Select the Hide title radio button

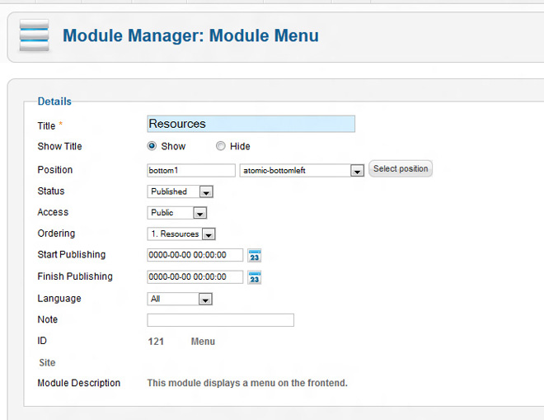(x=220, y=146)
